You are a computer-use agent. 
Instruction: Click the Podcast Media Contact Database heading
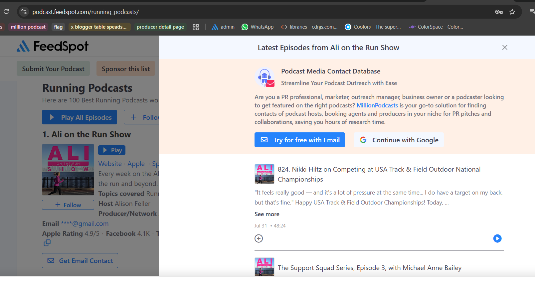coord(331,71)
